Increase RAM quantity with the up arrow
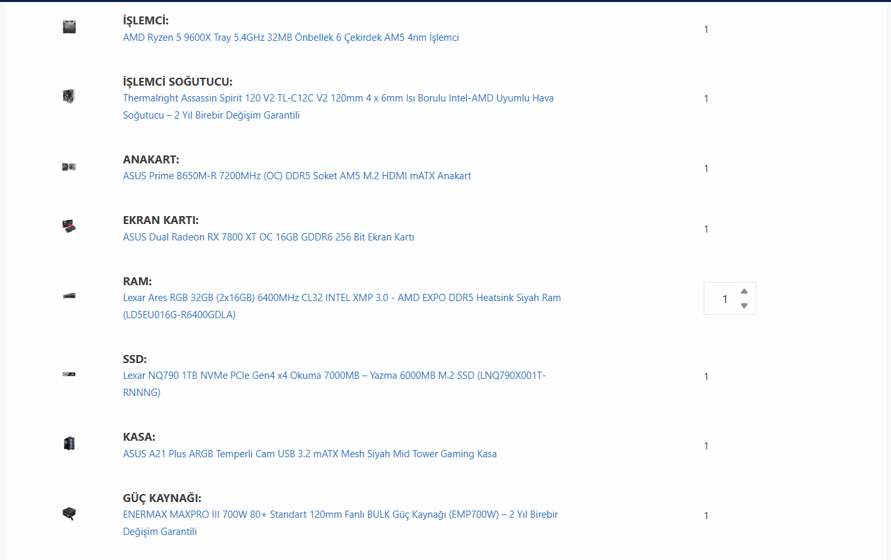 tap(744, 291)
